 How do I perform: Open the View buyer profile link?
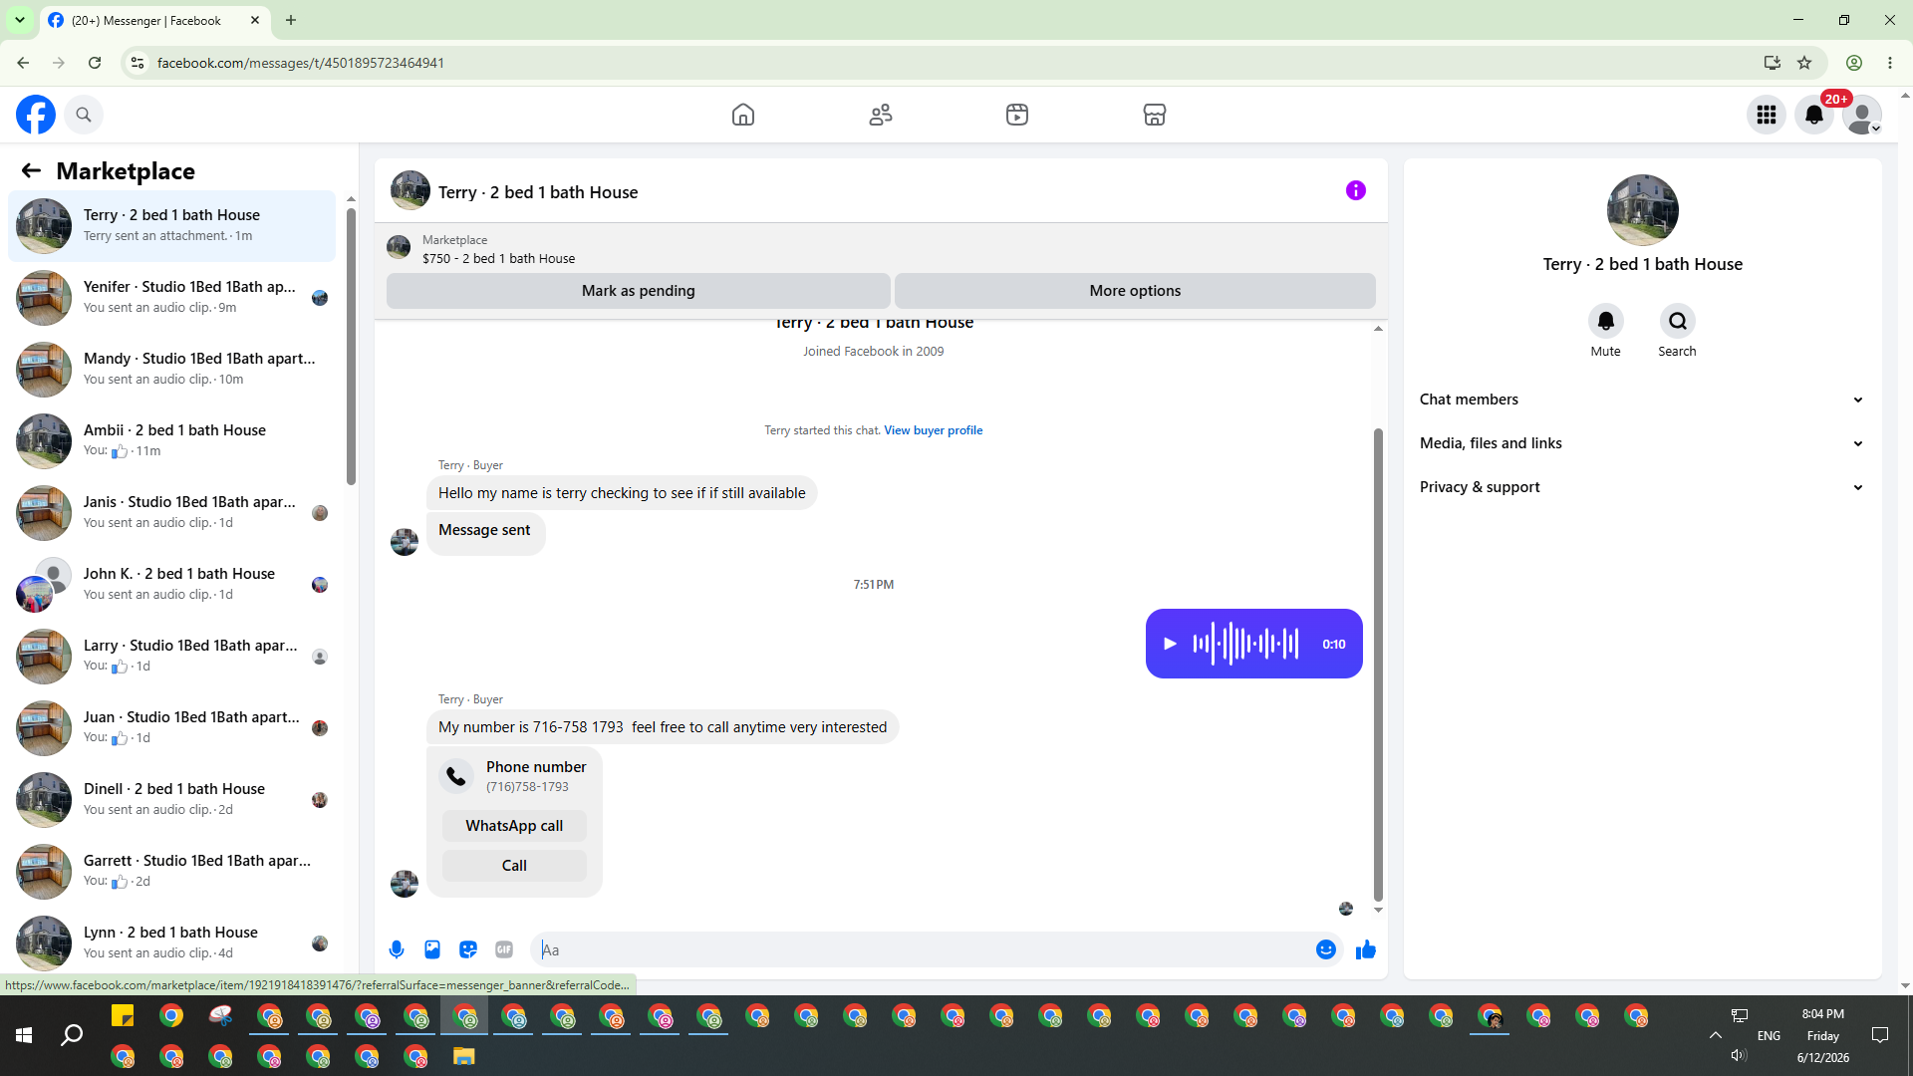934,430
